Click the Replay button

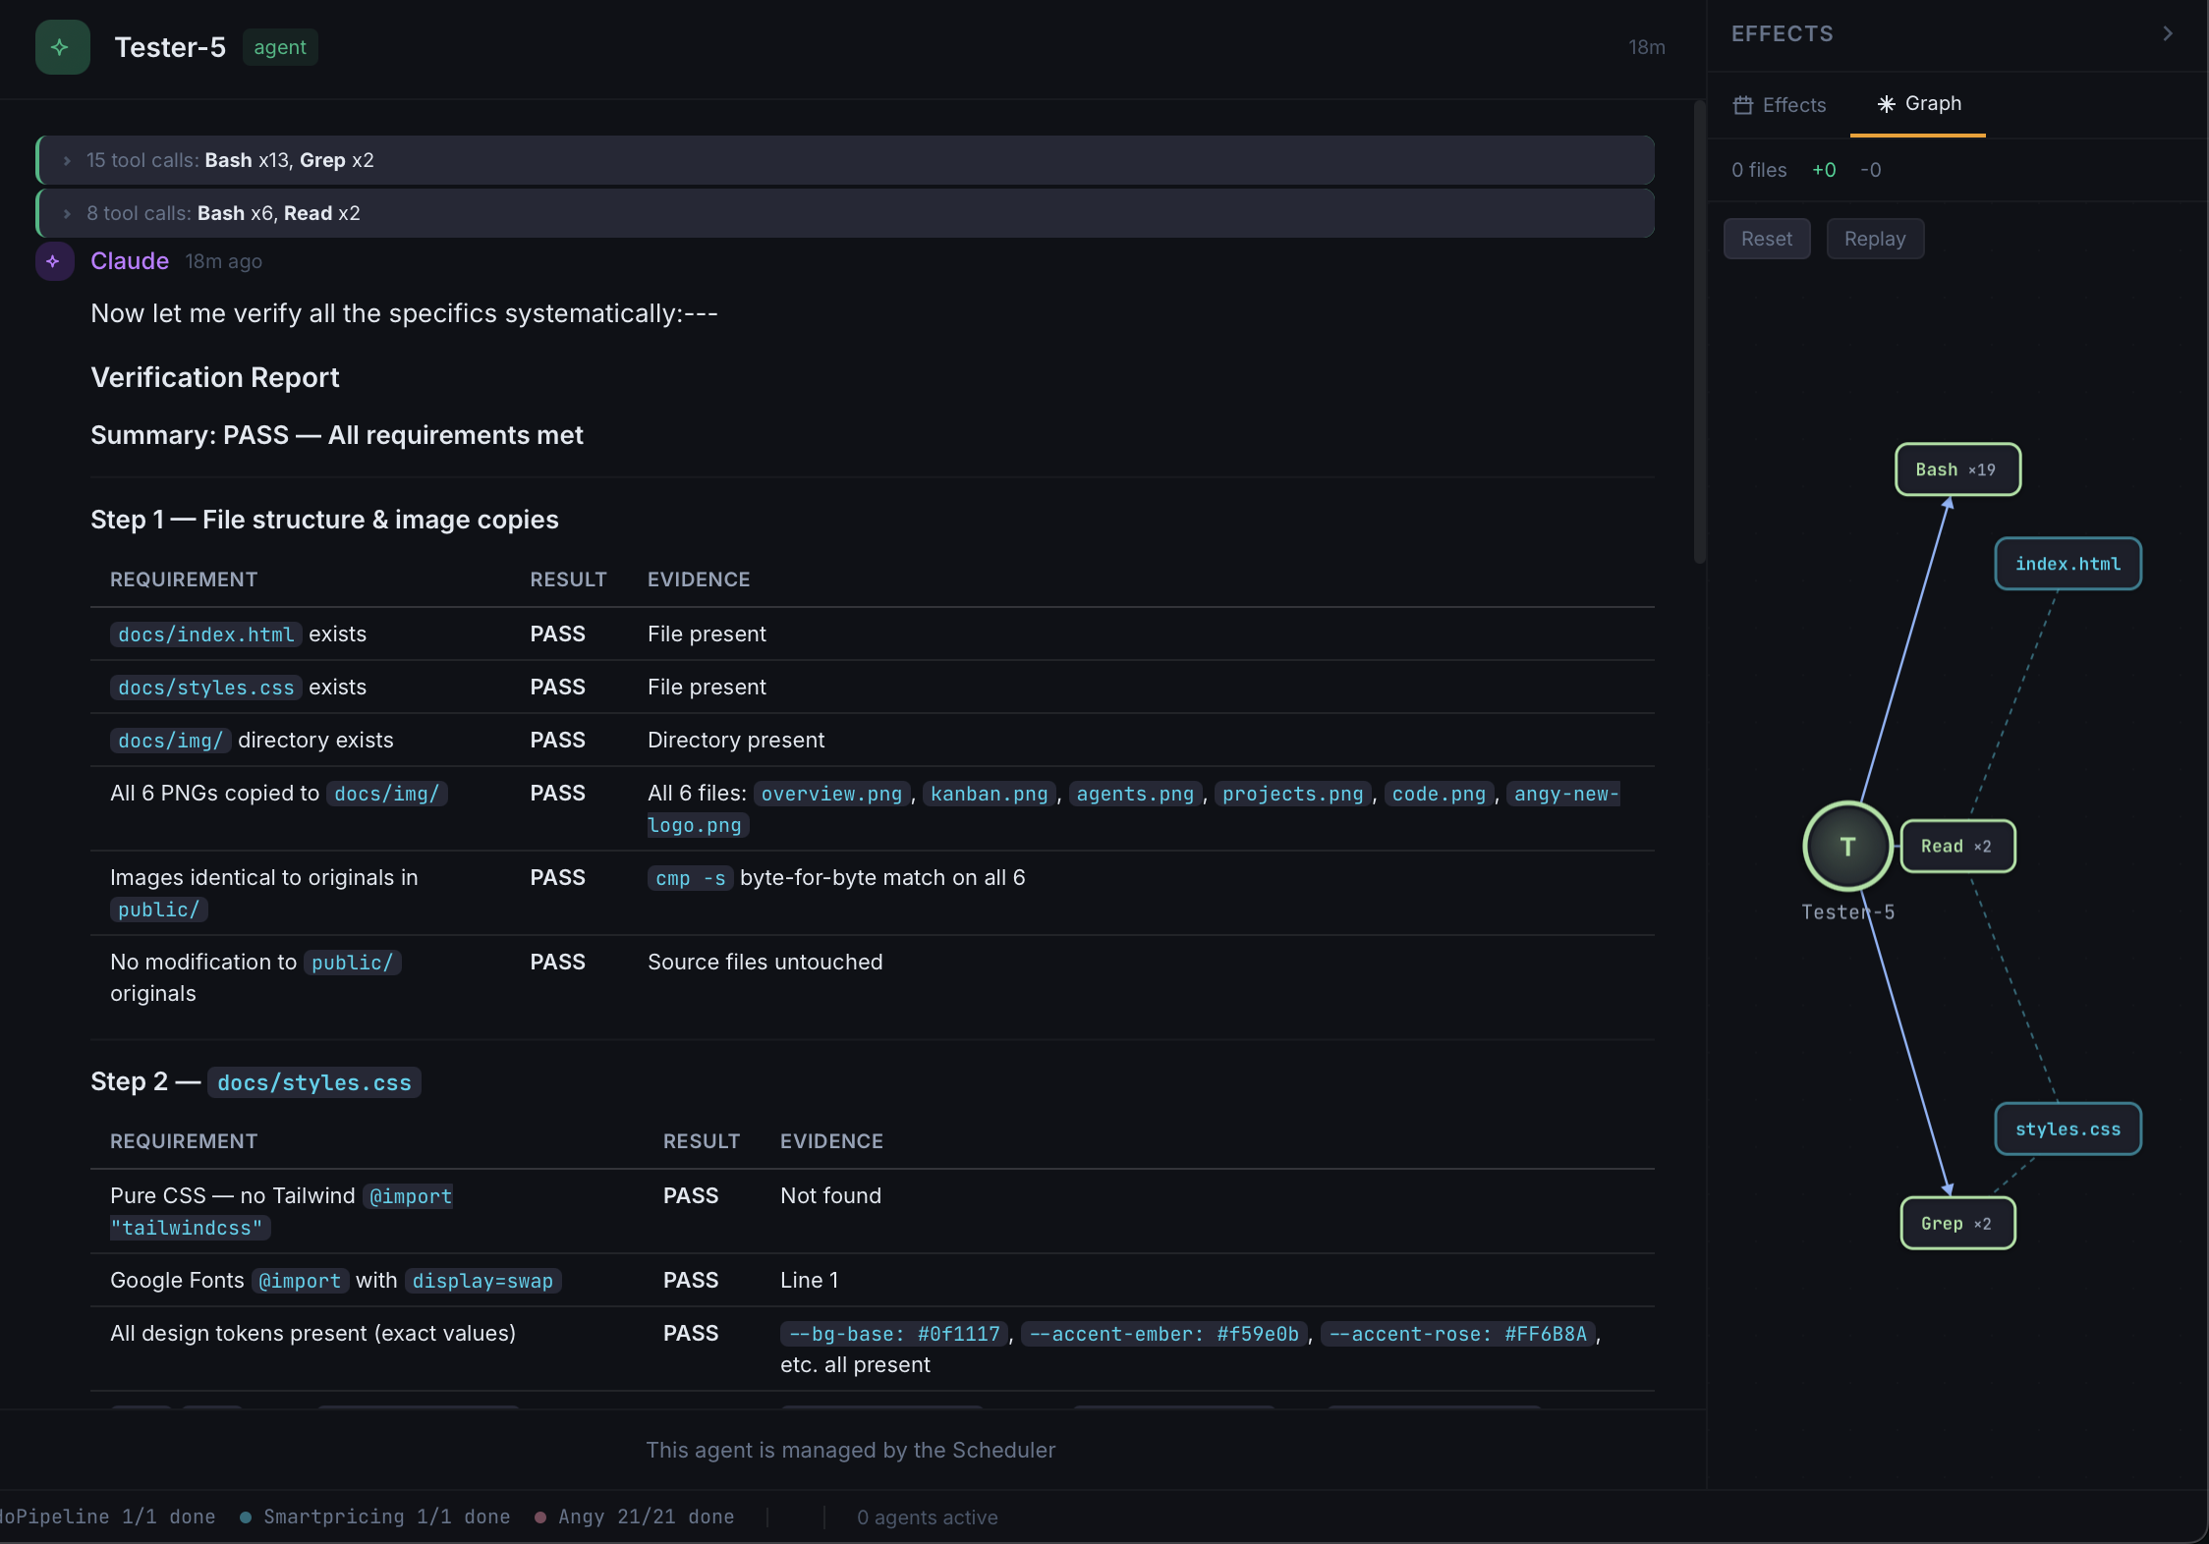point(1874,239)
